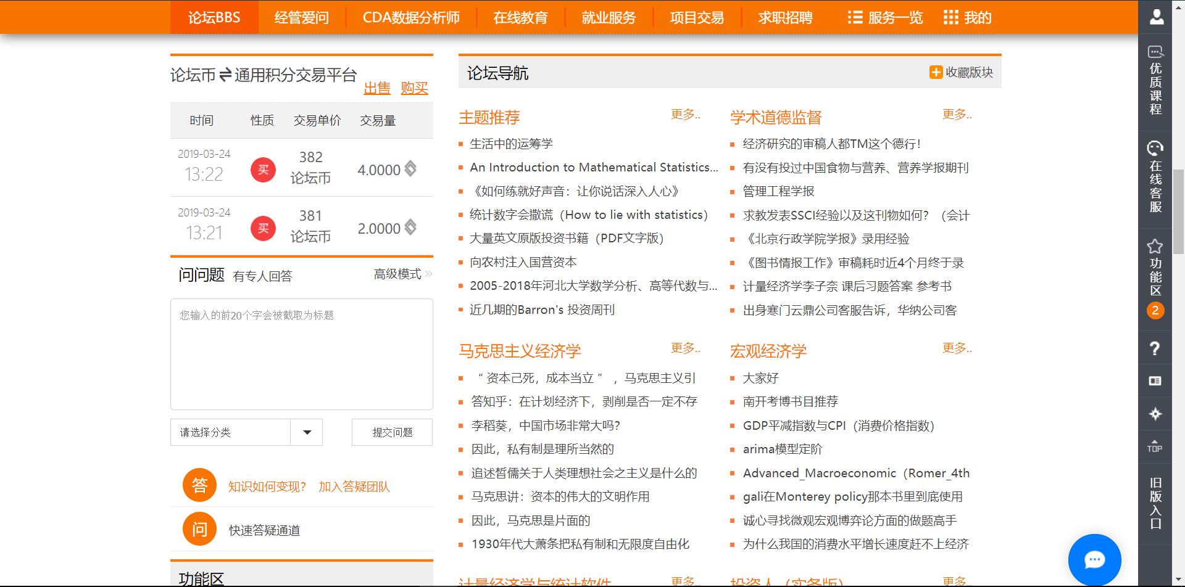
Task: Click the orange 问 circle icon
Action: click(199, 529)
